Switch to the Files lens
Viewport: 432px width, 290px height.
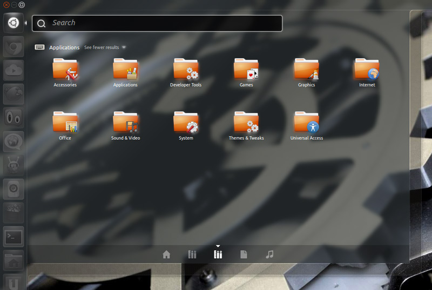(244, 254)
